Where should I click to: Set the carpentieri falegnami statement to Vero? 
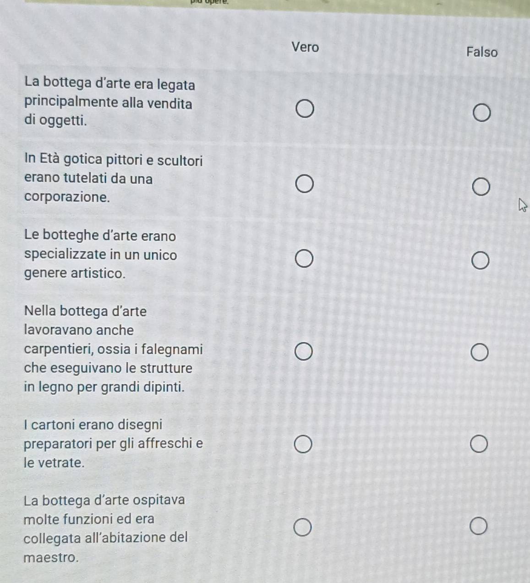click(x=304, y=353)
